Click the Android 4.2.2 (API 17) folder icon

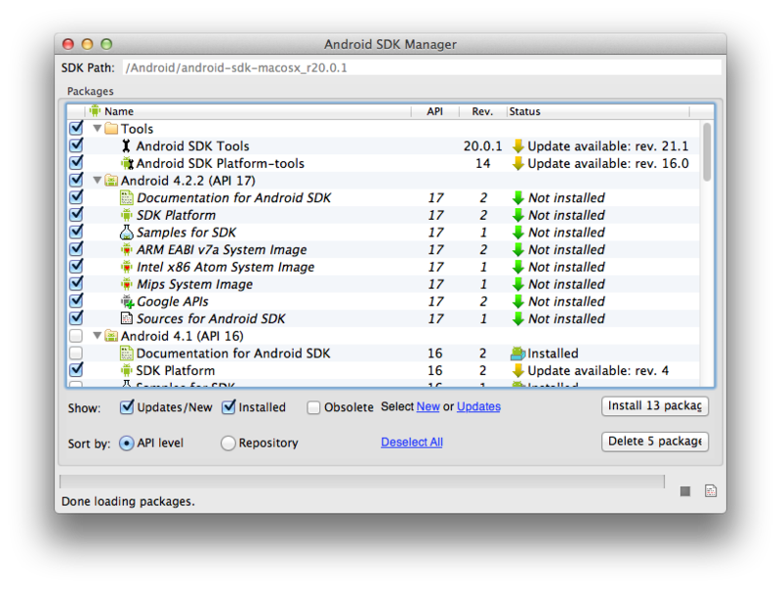pyautogui.click(x=111, y=181)
